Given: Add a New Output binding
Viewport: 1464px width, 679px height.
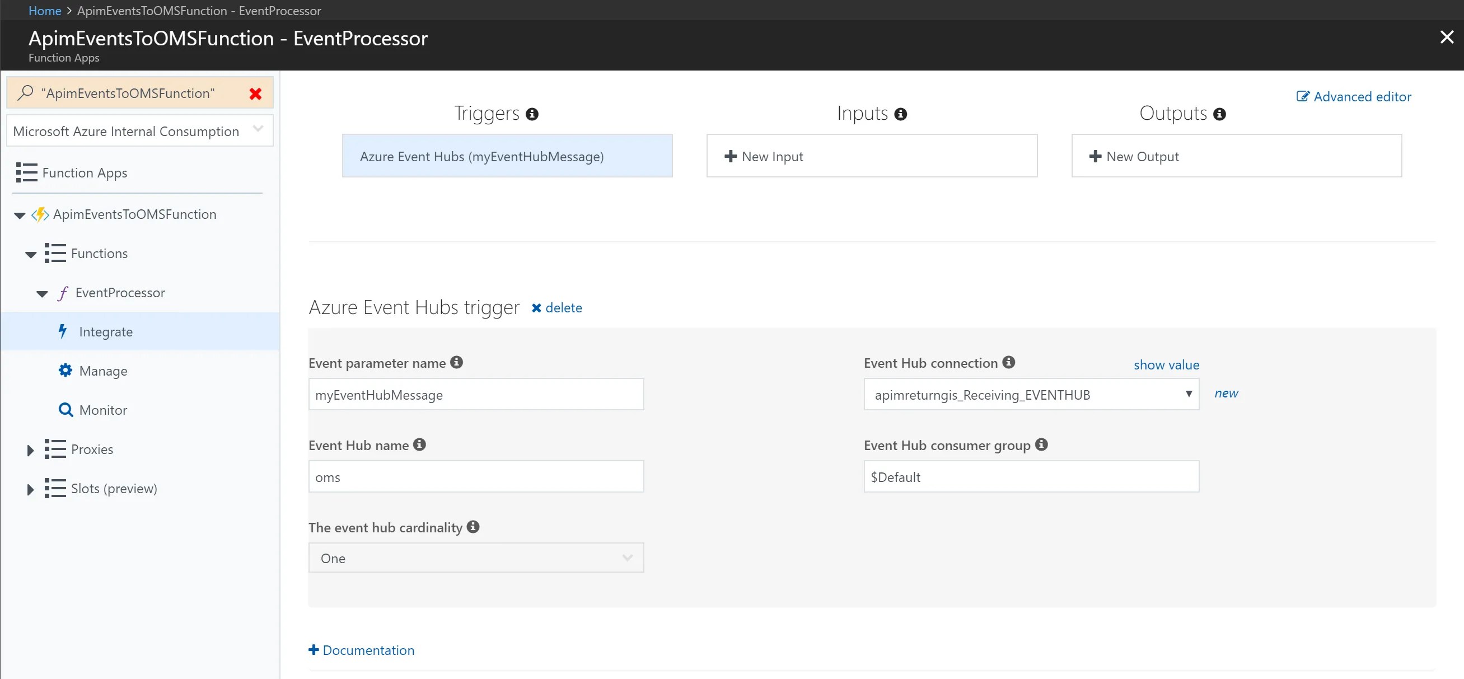Looking at the screenshot, I should pos(1237,156).
